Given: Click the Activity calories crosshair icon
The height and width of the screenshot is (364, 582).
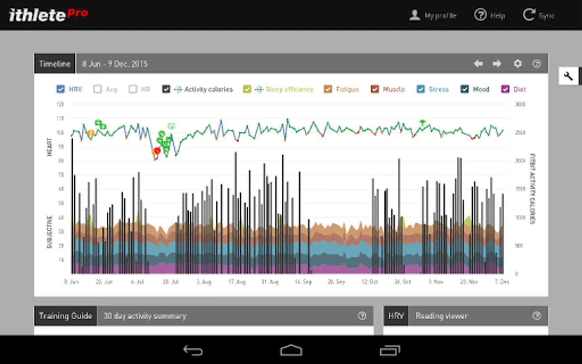Looking at the screenshot, I should coord(178,89).
